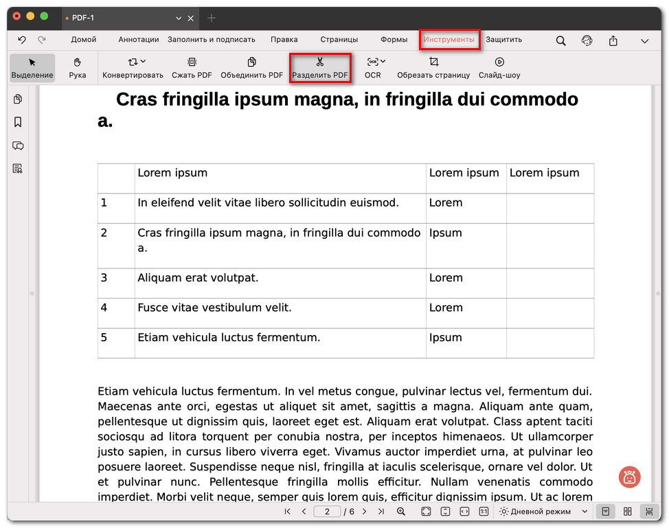Select the Сжать PDF tool
This screenshot has width=669, height=528.
[x=192, y=67]
